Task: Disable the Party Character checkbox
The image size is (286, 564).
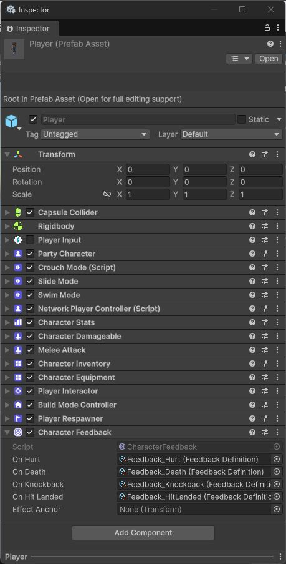Action: tap(30, 254)
